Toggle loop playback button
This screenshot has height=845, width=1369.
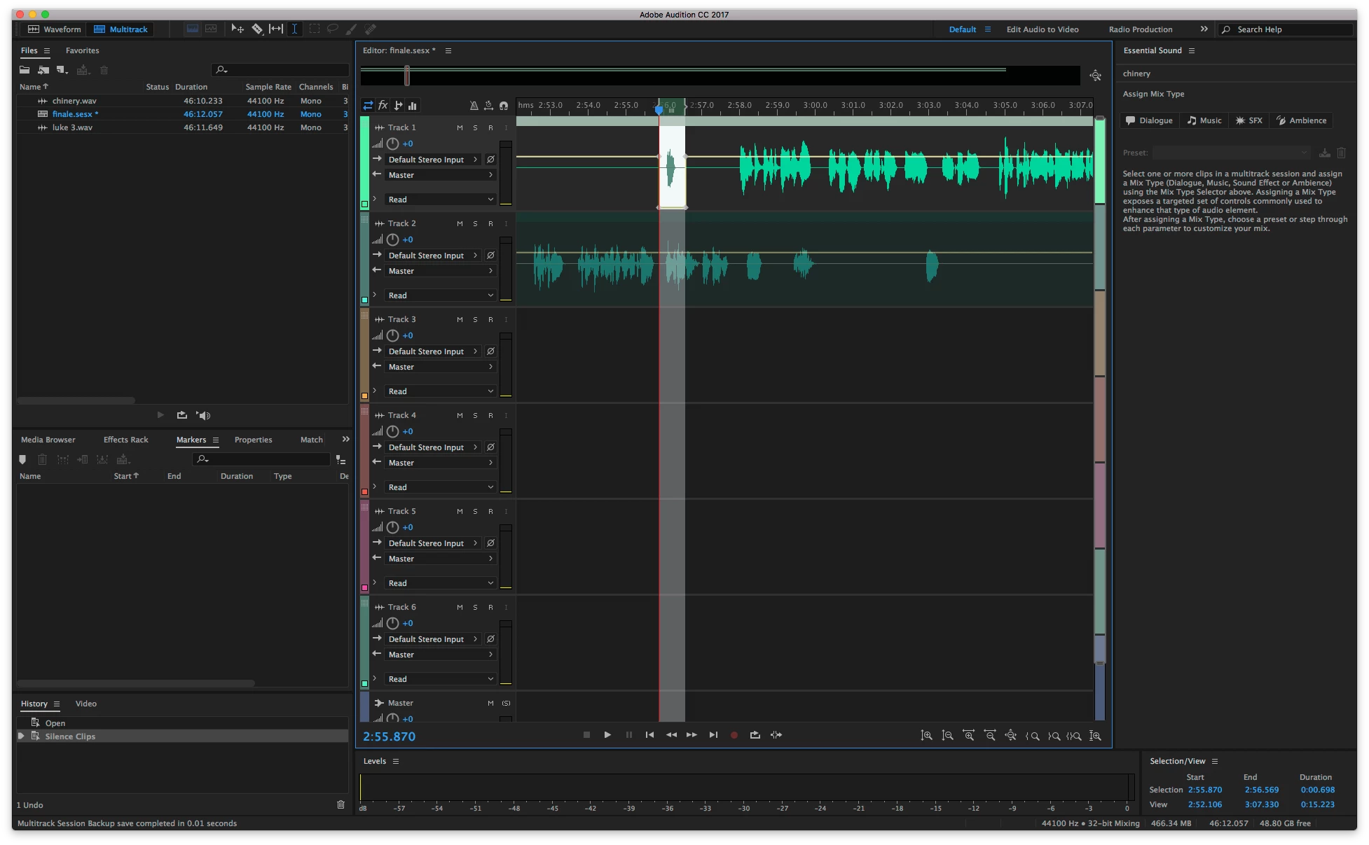point(755,735)
